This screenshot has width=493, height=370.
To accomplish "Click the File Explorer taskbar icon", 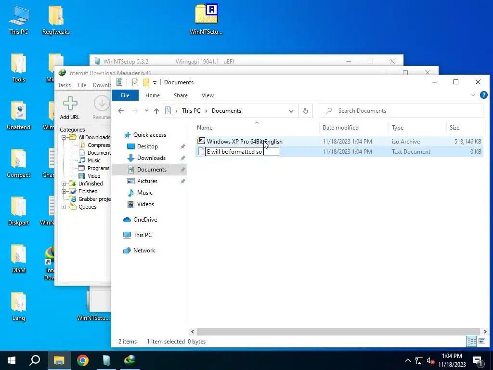I will click(59, 360).
